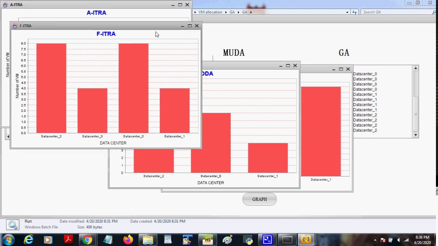438x246 pixels.
Task: Expand arrow after VM allocation breadcrumb
Action: click(x=226, y=12)
